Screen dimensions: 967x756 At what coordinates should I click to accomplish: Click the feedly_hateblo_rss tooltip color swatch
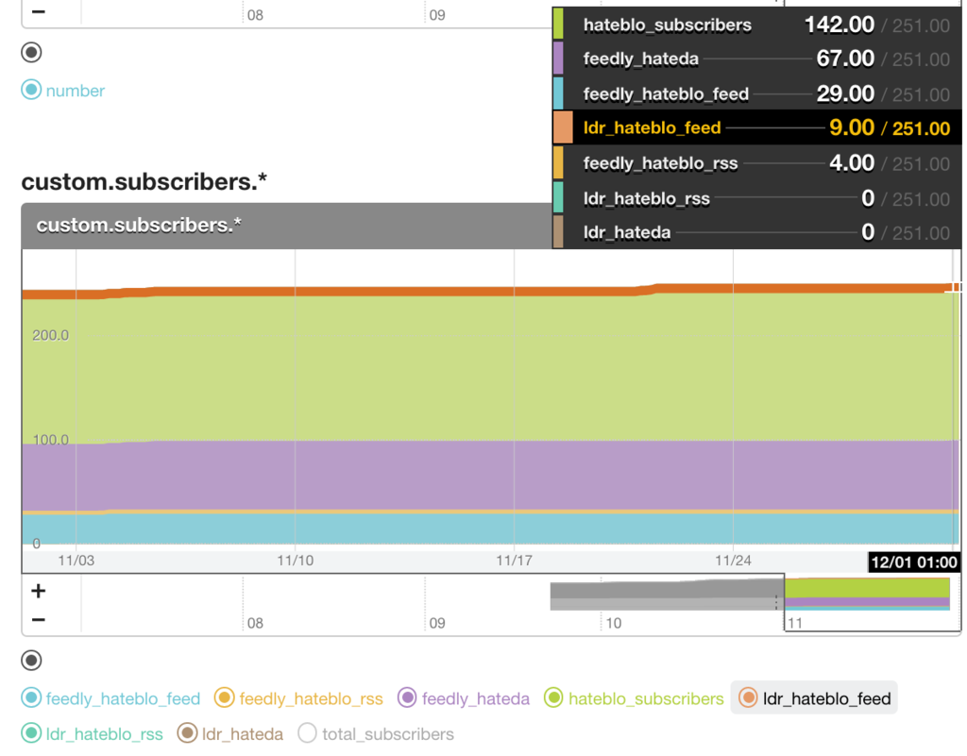point(558,162)
